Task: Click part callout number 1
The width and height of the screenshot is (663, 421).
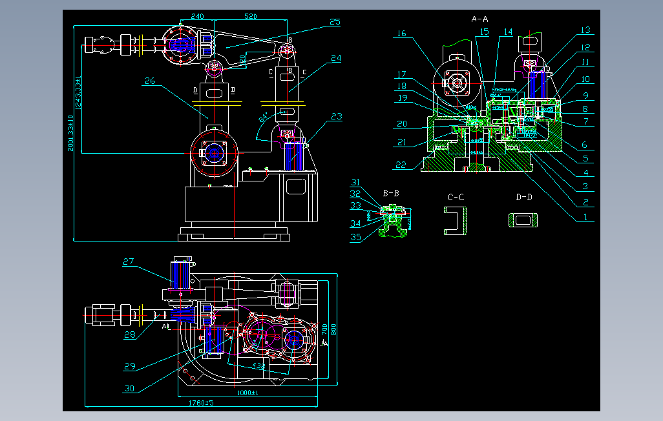Action: tap(585, 217)
